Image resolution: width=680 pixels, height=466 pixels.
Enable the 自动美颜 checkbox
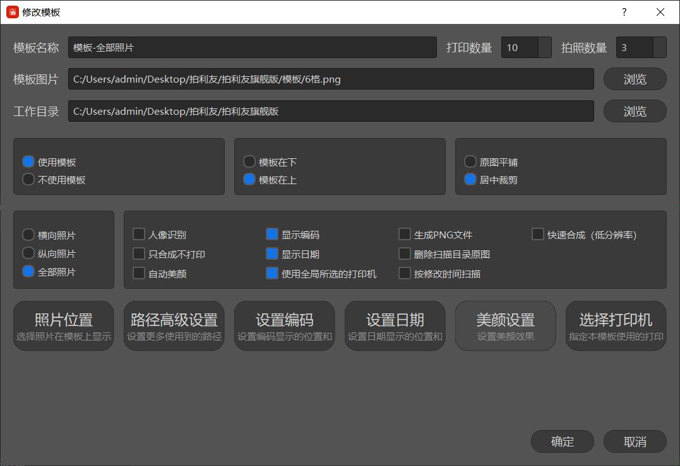click(x=138, y=273)
